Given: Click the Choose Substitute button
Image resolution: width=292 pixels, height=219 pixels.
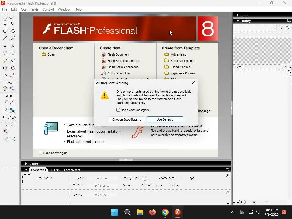Looking at the screenshot, I should (127, 119).
